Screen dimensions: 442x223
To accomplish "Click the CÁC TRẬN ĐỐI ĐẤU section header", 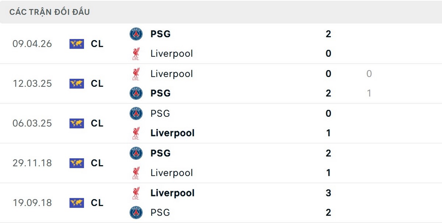I will tap(49, 12).
